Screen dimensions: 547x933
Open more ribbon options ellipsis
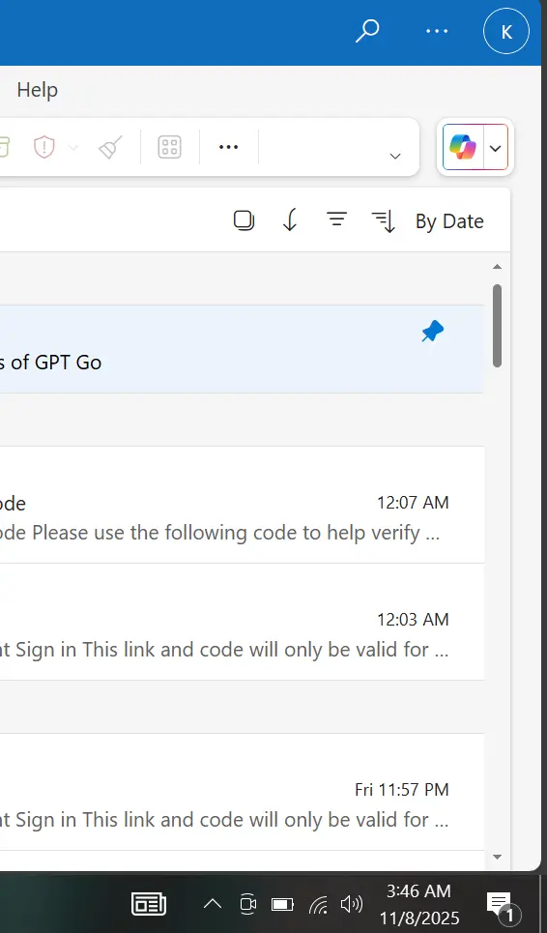pyautogui.click(x=229, y=147)
